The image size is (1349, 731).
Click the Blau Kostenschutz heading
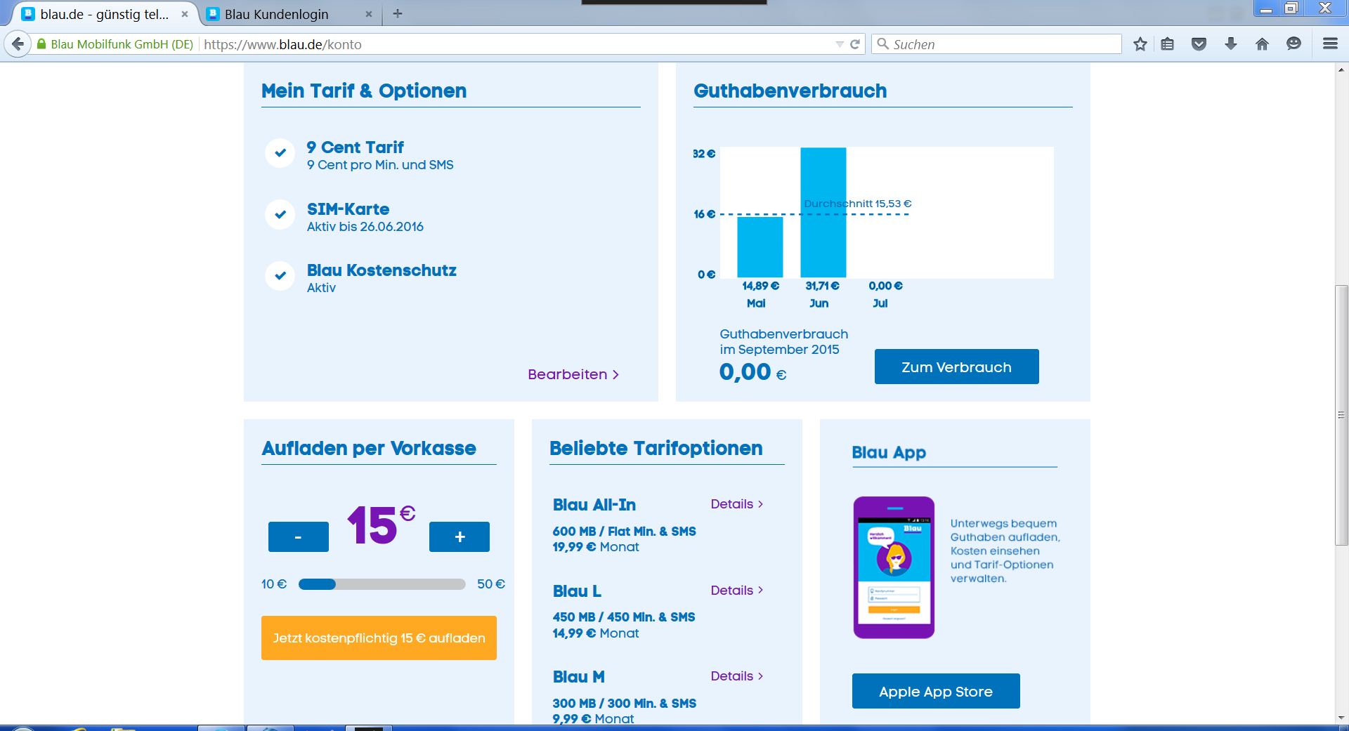[x=382, y=270]
